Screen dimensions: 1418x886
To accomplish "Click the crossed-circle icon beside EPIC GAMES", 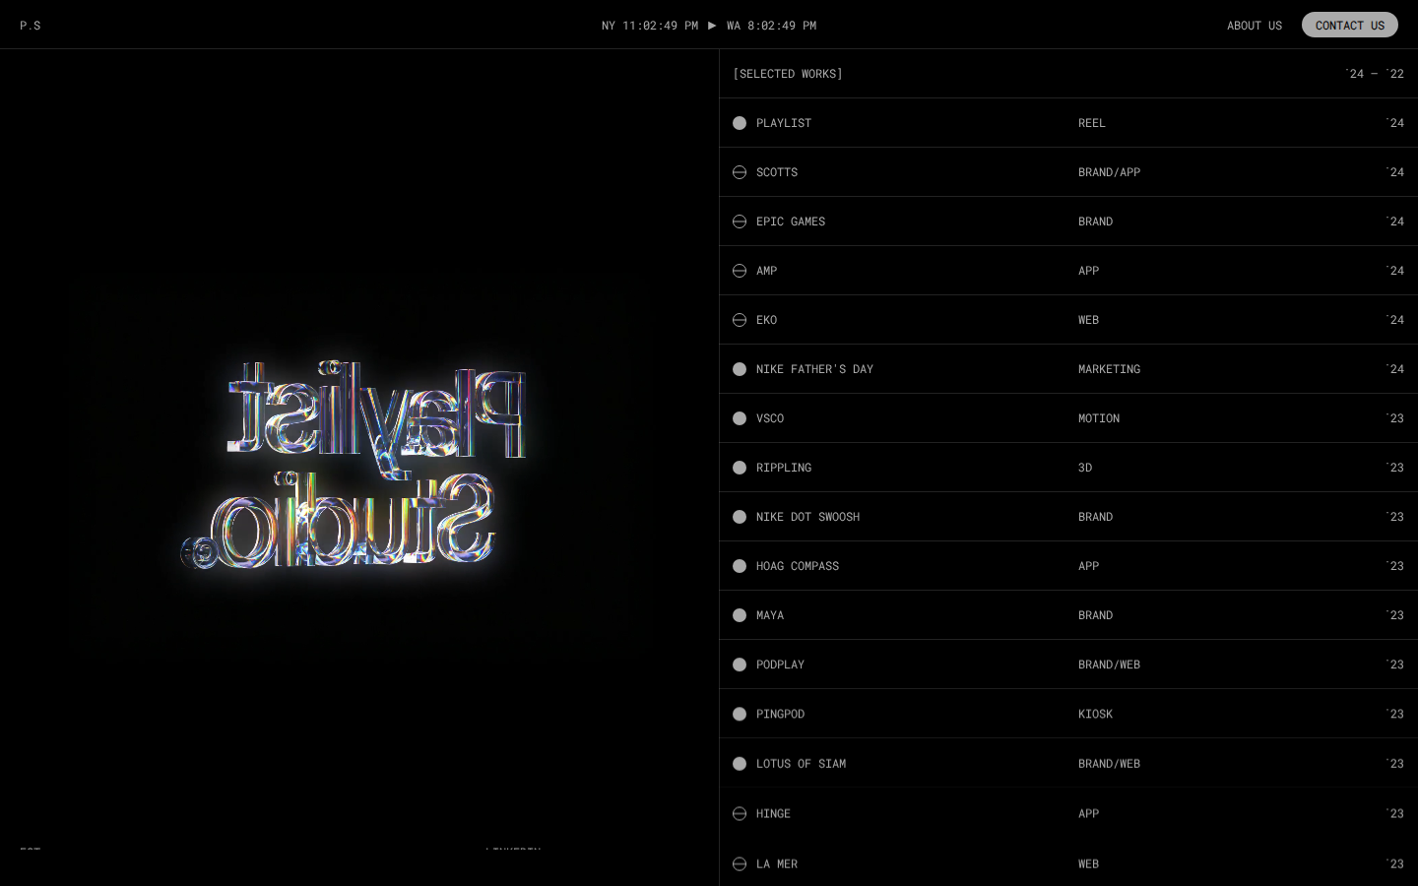I will (x=740, y=221).
